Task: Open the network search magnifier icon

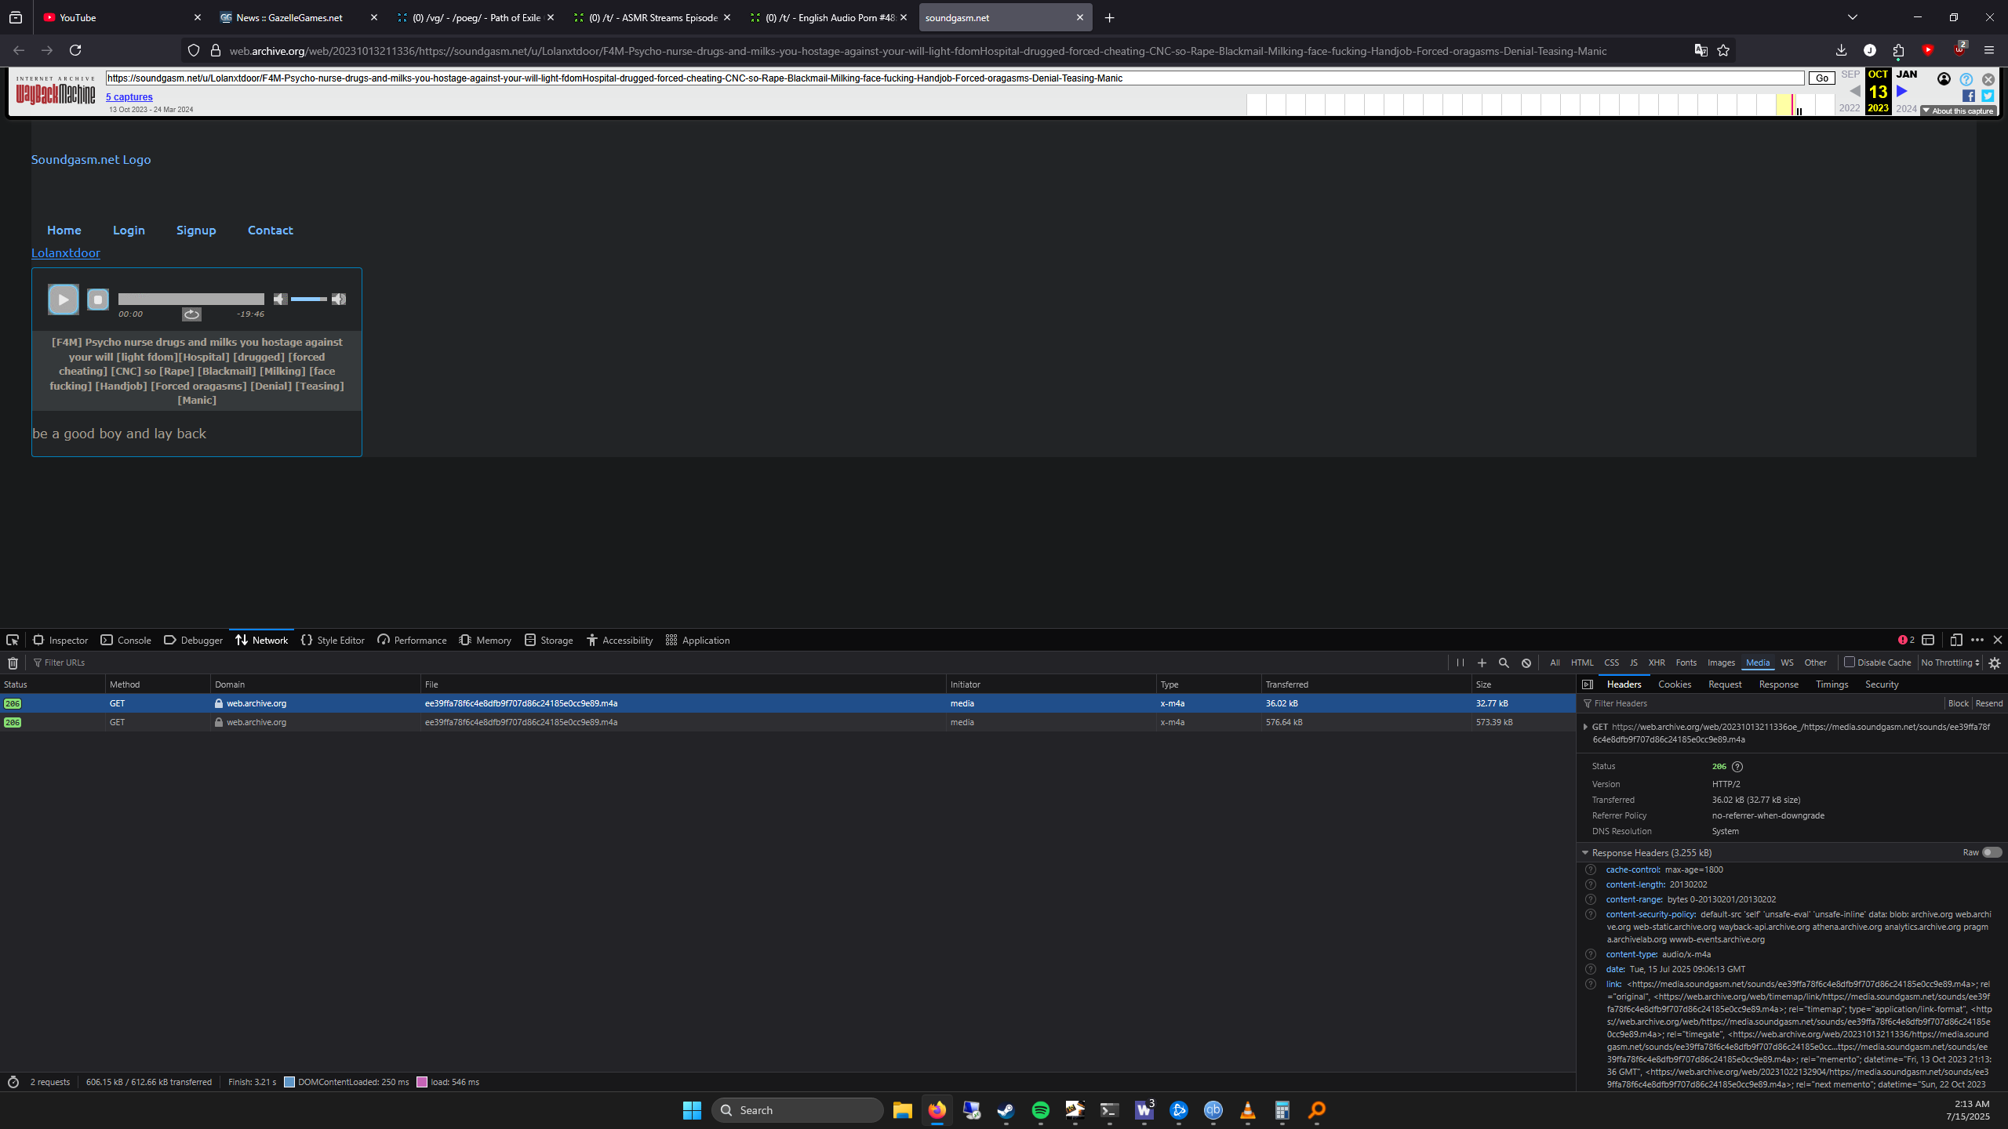Action: [x=1504, y=663]
